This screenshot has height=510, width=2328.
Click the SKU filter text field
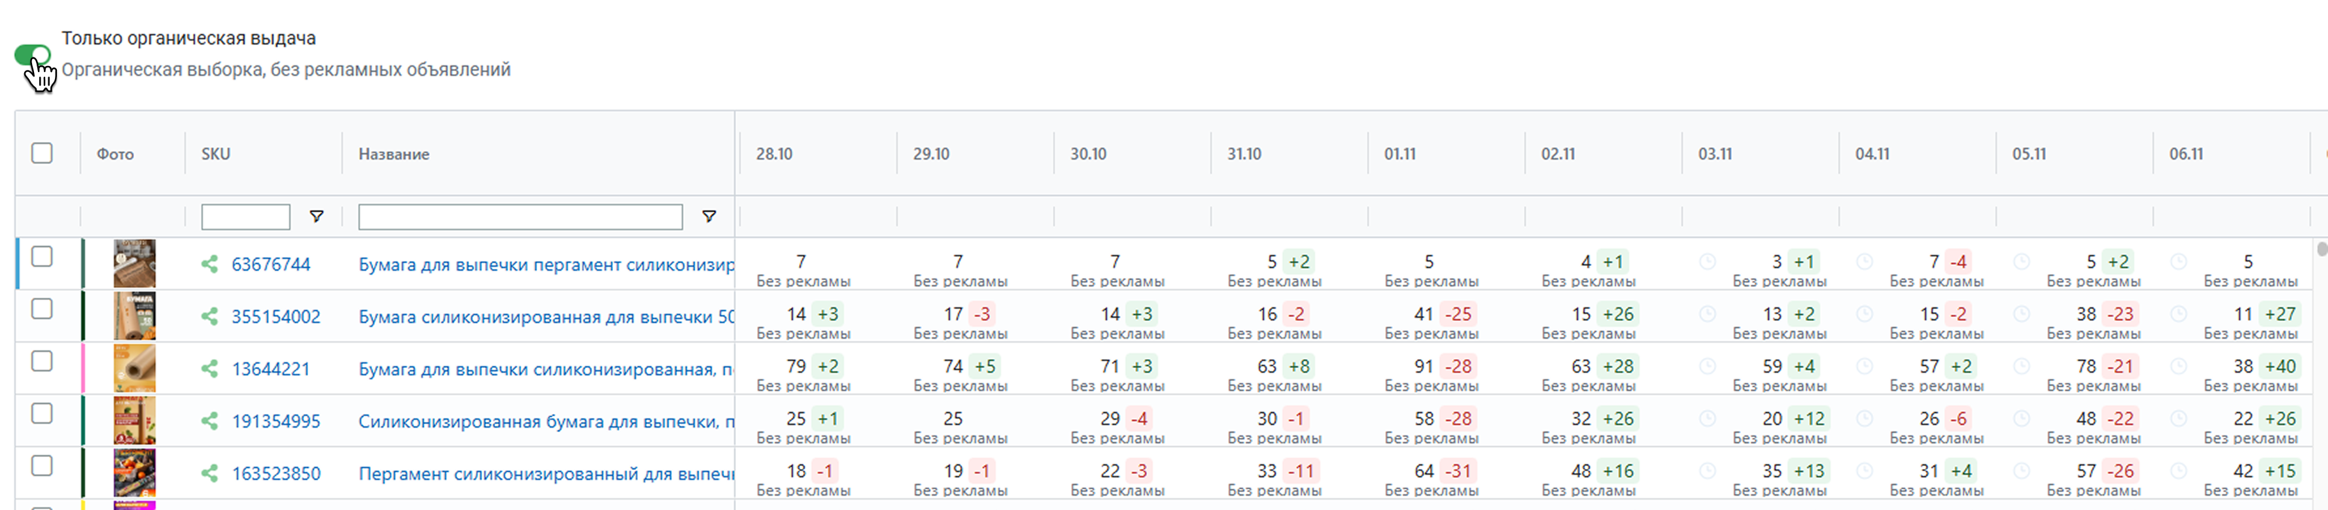(x=245, y=216)
